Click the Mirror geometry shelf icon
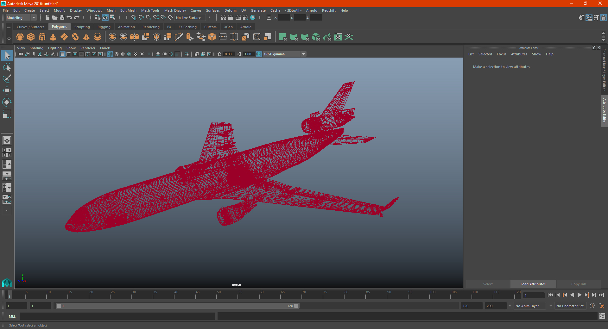The image size is (608, 329). pos(135,37)
